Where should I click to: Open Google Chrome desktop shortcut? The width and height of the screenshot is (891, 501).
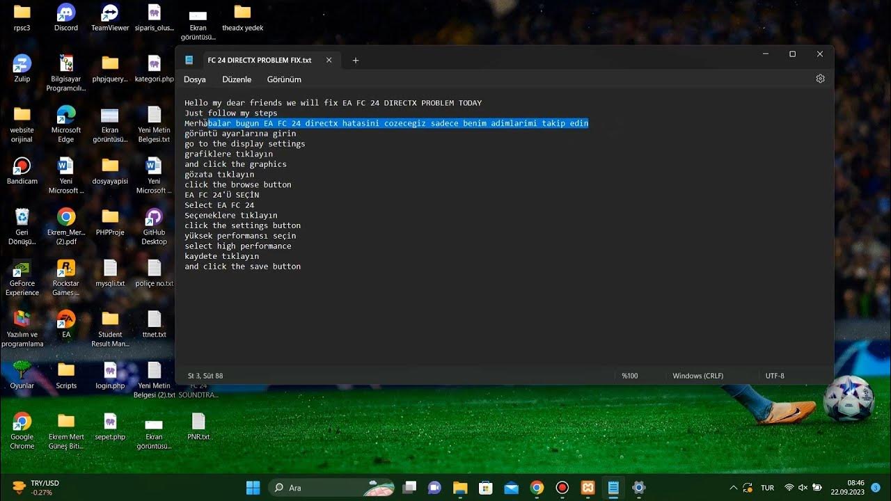(x=22, y=431)
